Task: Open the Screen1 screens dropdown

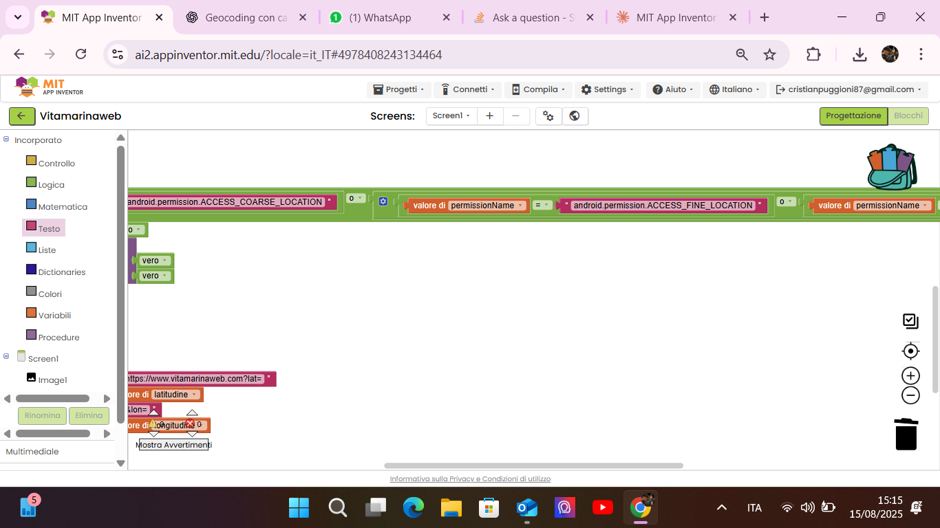Action: coord(451,116)
